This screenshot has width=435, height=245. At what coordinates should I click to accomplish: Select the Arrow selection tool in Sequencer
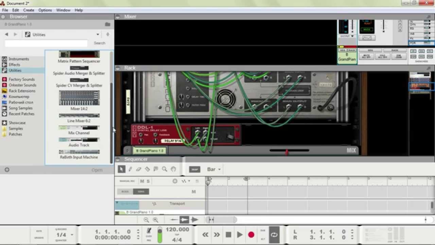pos(121,169)
